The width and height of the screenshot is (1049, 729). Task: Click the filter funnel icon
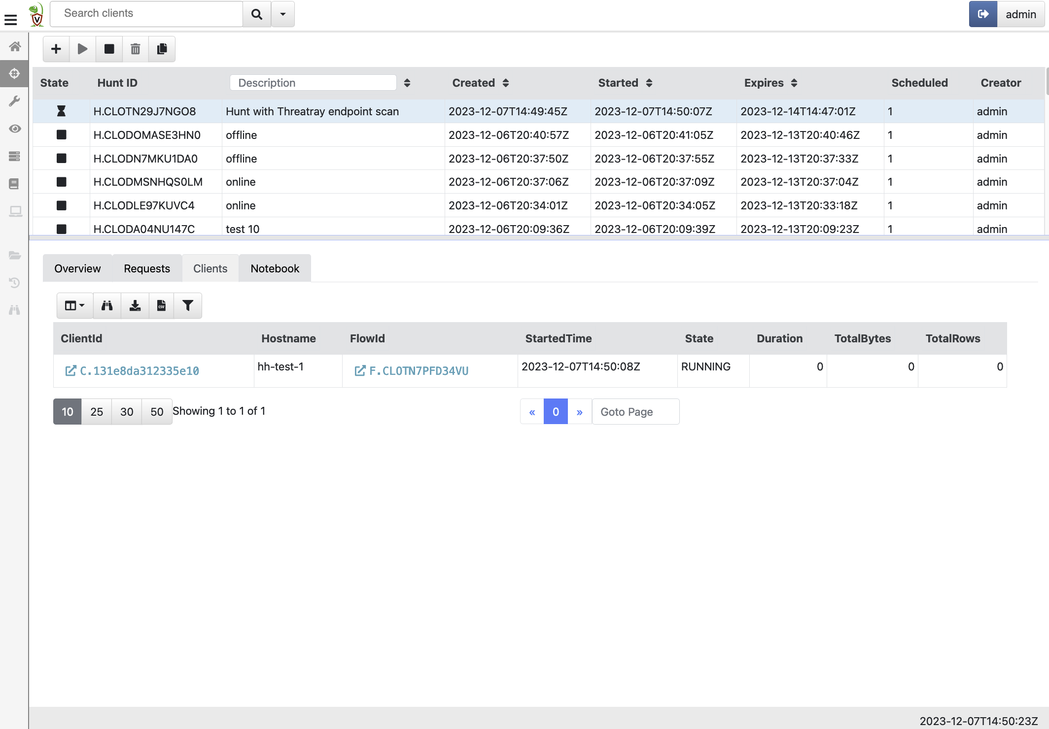pyautogui.click(x=188, y=306)
